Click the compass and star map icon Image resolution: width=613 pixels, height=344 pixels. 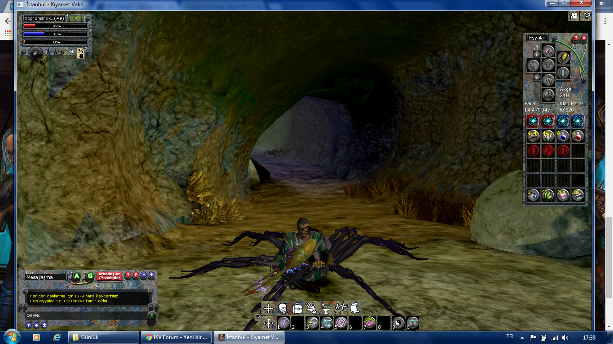click(340, 308)
